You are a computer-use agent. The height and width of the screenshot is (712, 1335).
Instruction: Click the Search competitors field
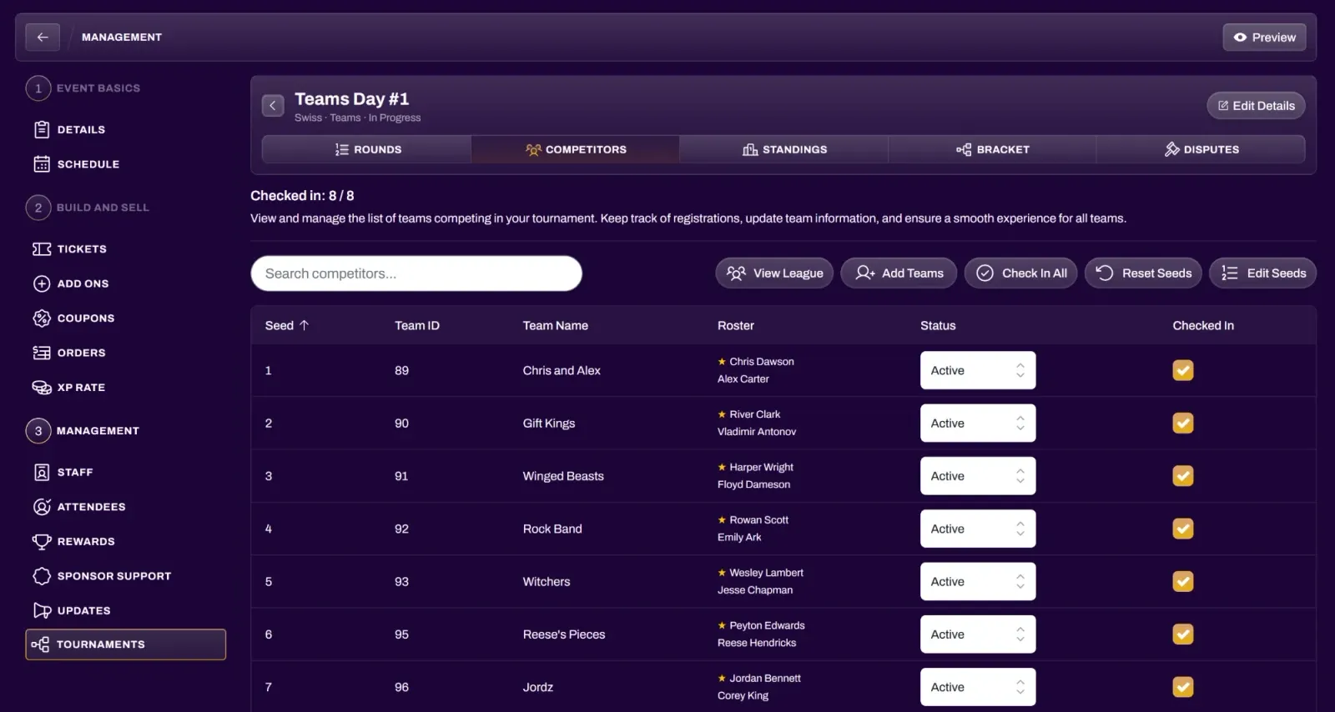[x=416, y=273]
